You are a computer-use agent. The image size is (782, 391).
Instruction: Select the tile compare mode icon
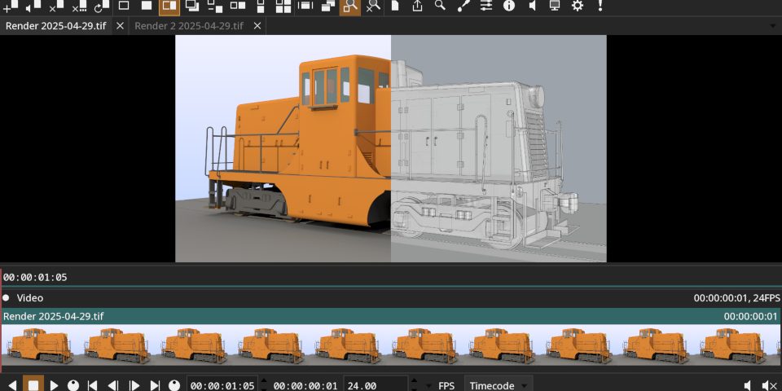pos(283,7)
